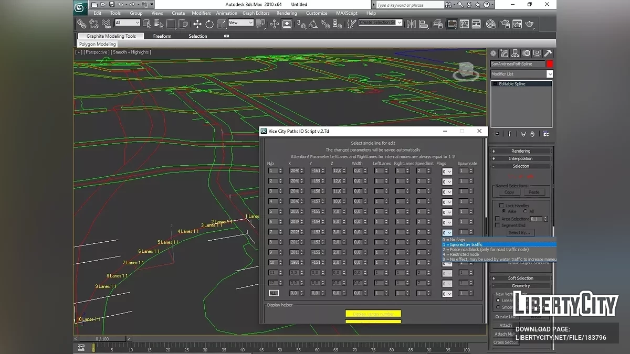Select the All radio button
Screen dimensions: 630x354
pyautogui.click(x=525, y=211)
